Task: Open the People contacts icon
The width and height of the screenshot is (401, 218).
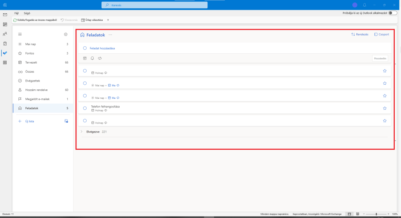Action: 5,34
